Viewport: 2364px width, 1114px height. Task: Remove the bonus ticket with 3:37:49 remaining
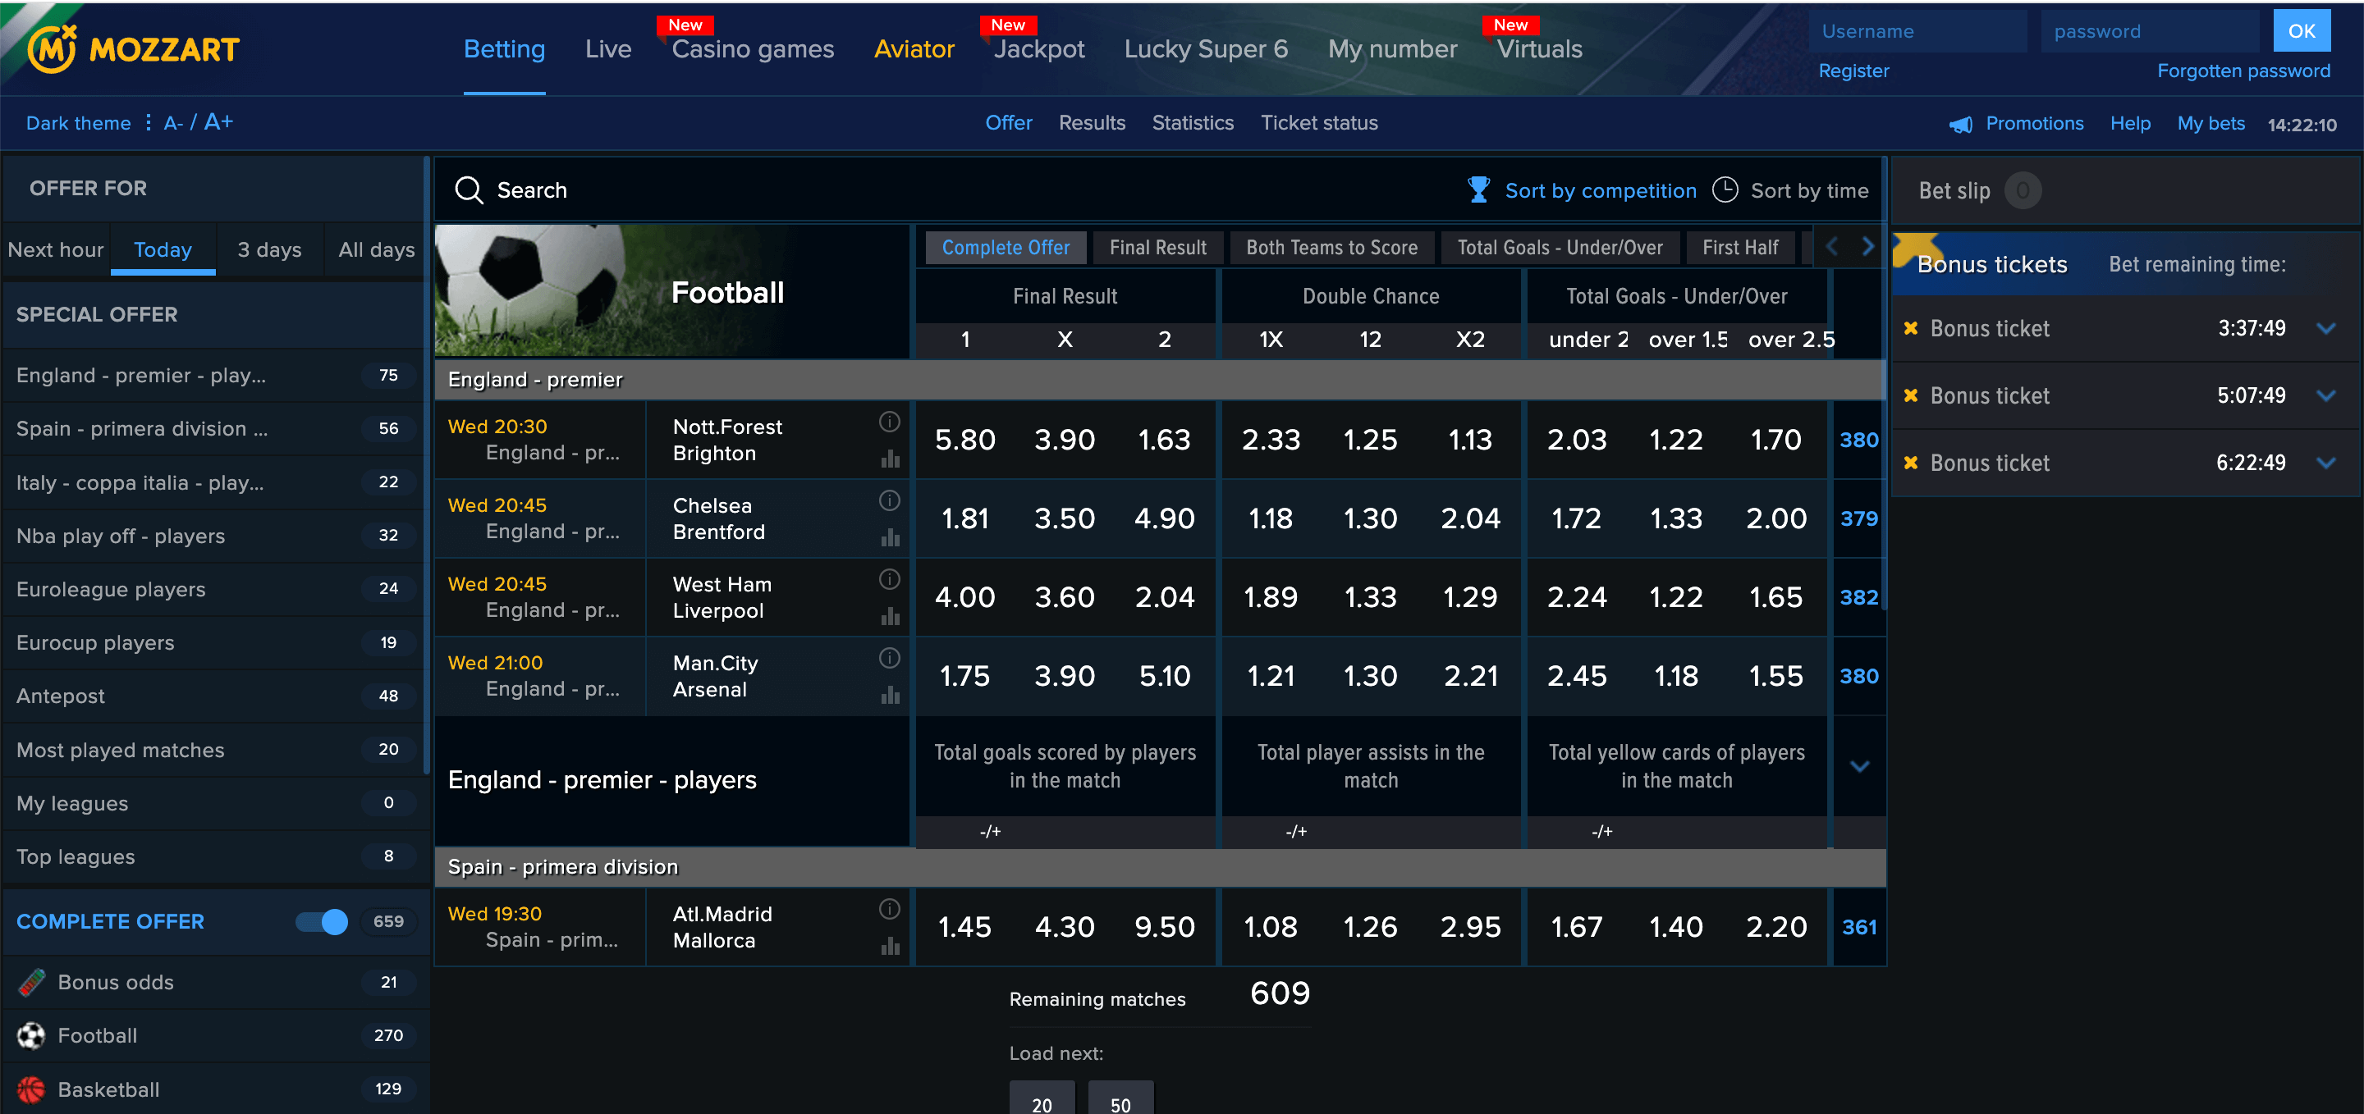click(x=1911, y=328)
